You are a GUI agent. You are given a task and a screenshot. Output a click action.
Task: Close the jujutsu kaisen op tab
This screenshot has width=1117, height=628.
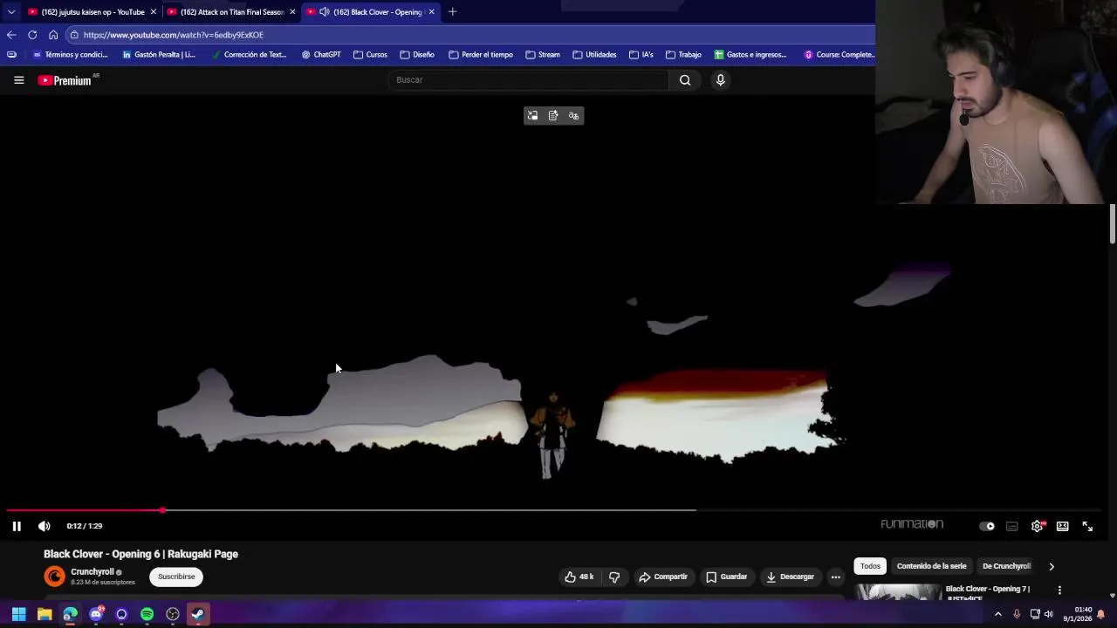pyautogui.click(x=153, y=12)
